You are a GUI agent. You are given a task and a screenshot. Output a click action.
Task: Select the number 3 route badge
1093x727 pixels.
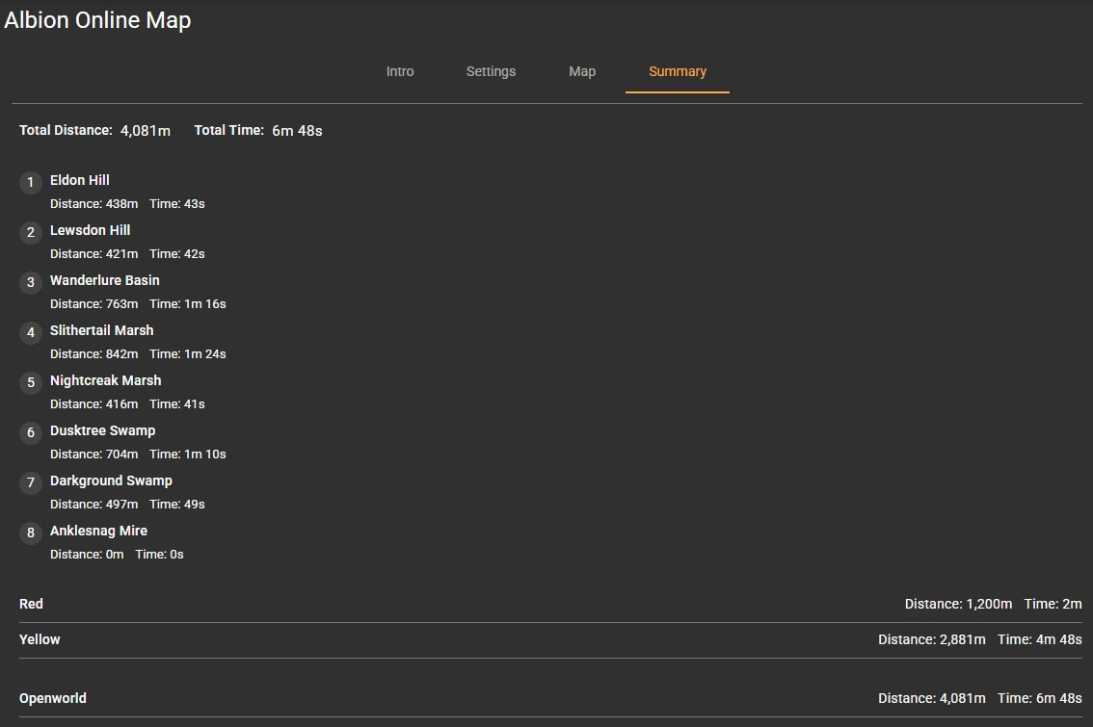[31, 282]
